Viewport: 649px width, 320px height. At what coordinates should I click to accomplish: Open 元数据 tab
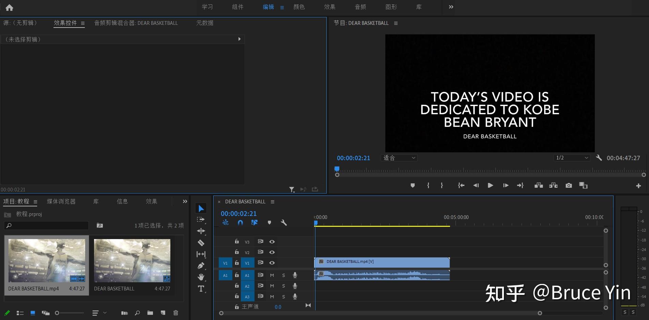tap(205, 23)
